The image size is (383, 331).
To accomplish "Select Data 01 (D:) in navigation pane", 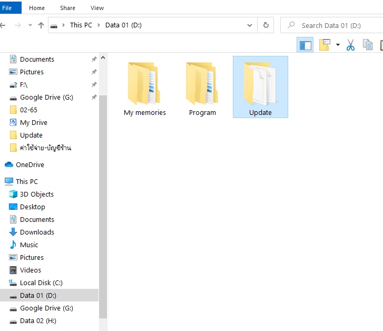I will click(x=50, y=295).
